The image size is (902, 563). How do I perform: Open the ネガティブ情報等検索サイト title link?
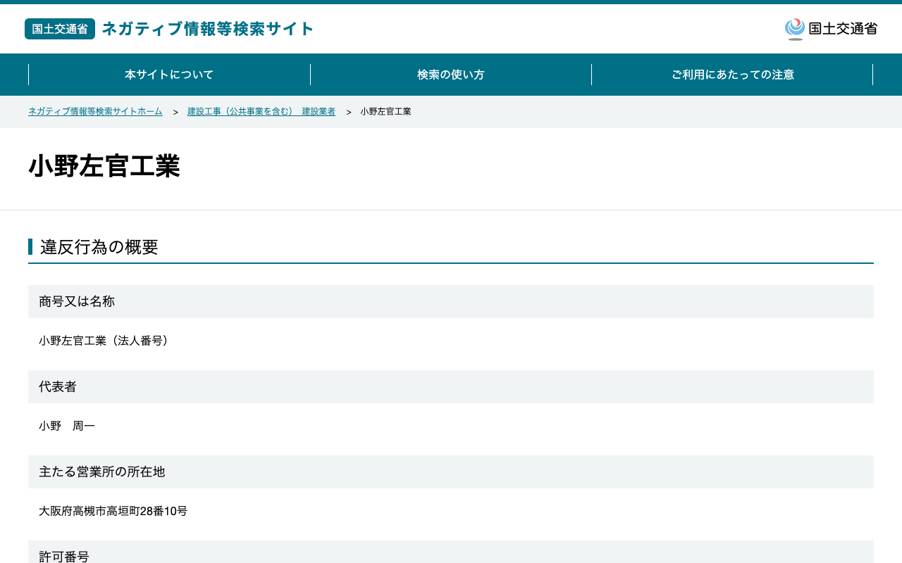(x=208, y=29)
